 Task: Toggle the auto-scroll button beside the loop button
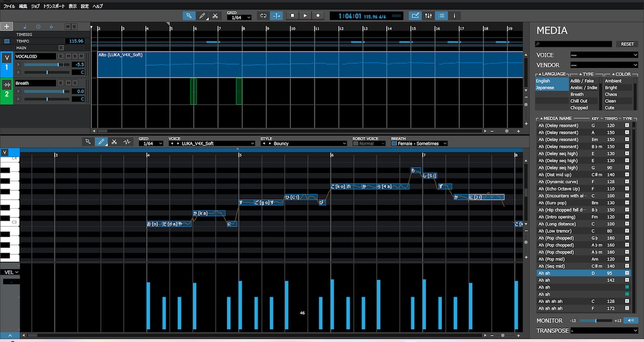click(276, 16)
